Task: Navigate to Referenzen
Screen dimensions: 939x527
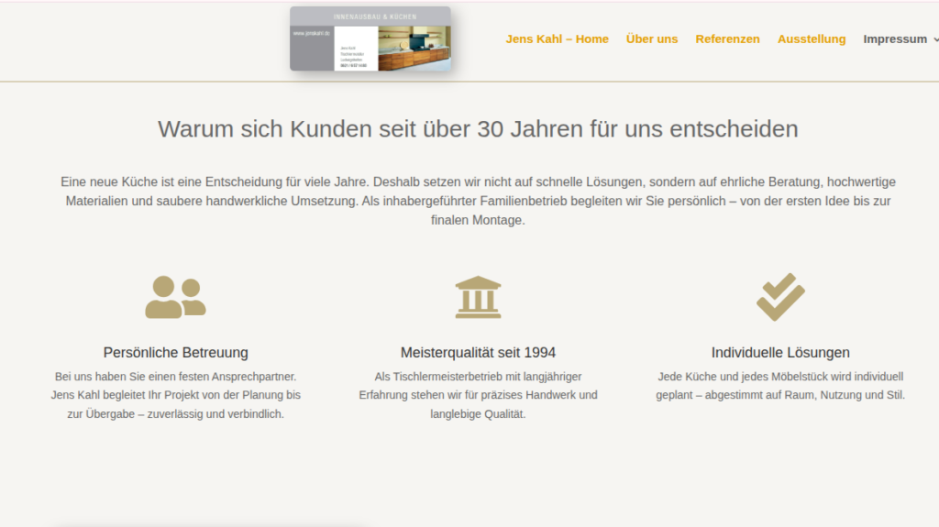Action: [727, 39]
